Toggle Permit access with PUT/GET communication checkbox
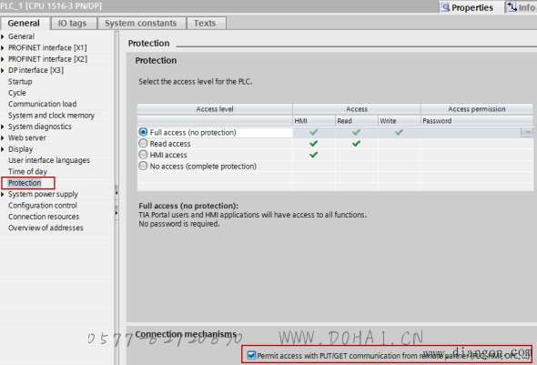Viewport: 537px width, 365px height. 251,355
